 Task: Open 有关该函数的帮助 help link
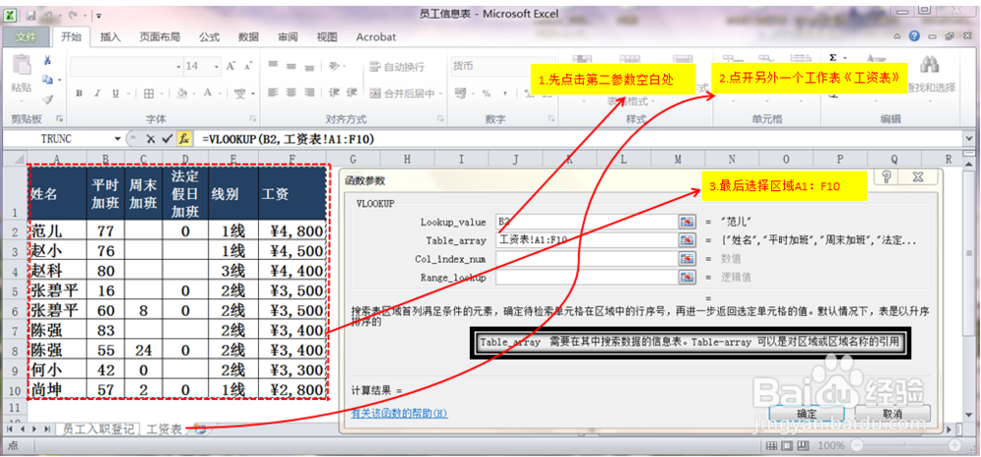(x=399, y=414)
